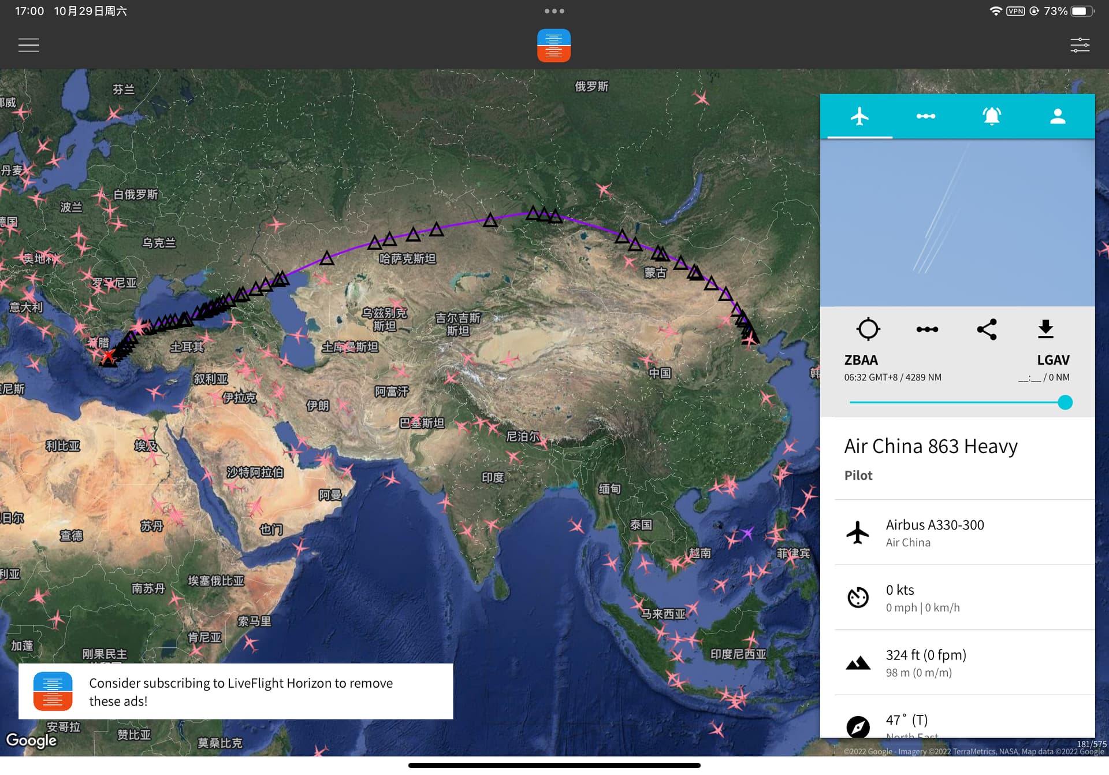This screenshot has width=1109, height=775.
Task: Open map filter settings sliders icon
Action: pos(1080,45)
